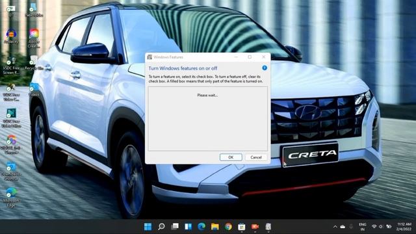Click OK in Windows Features dialog
Screen dimensions: 416x234
pos(231,157)
